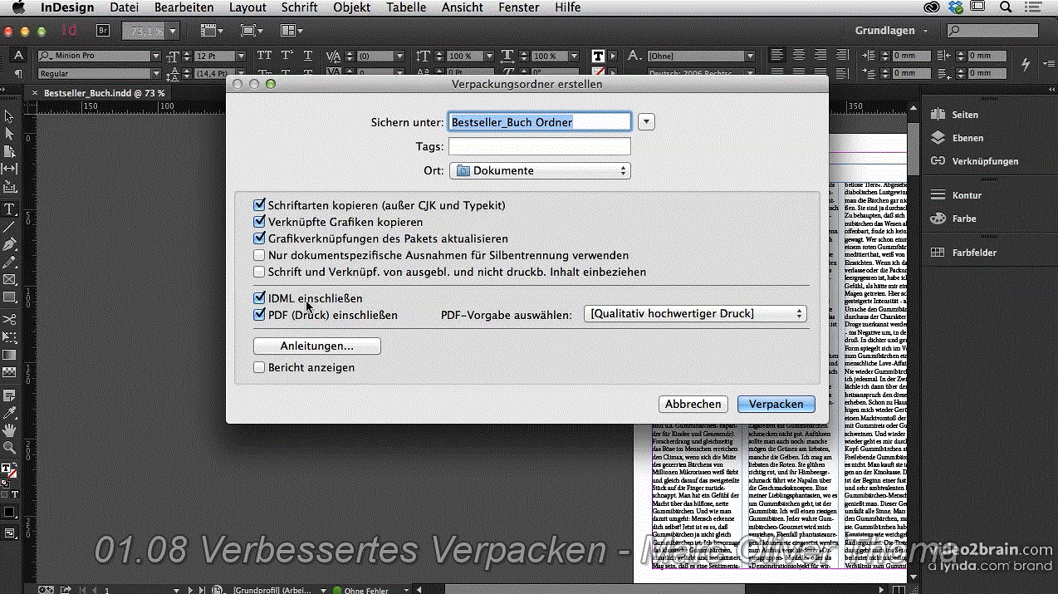This screenshot has width=1058, height=594.
Task: Select the Page tool
Action: click(10, 151)
